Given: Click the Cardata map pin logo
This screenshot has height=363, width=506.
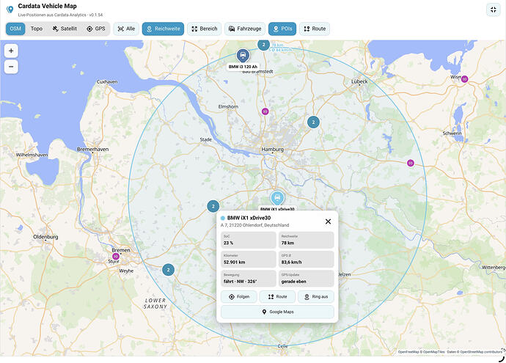Looking at the screenshot, I should (10, 10).
